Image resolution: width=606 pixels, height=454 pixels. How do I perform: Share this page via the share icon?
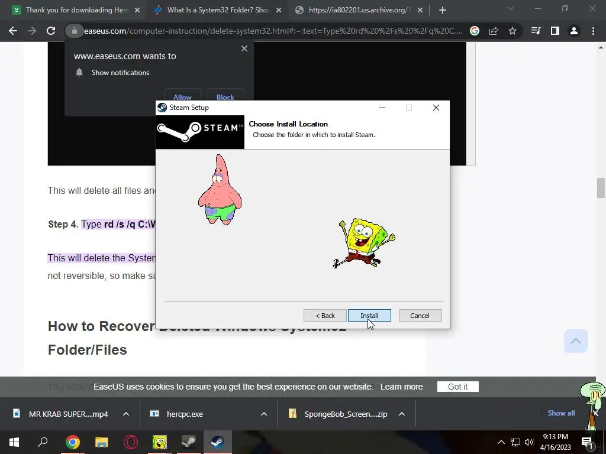494,31
